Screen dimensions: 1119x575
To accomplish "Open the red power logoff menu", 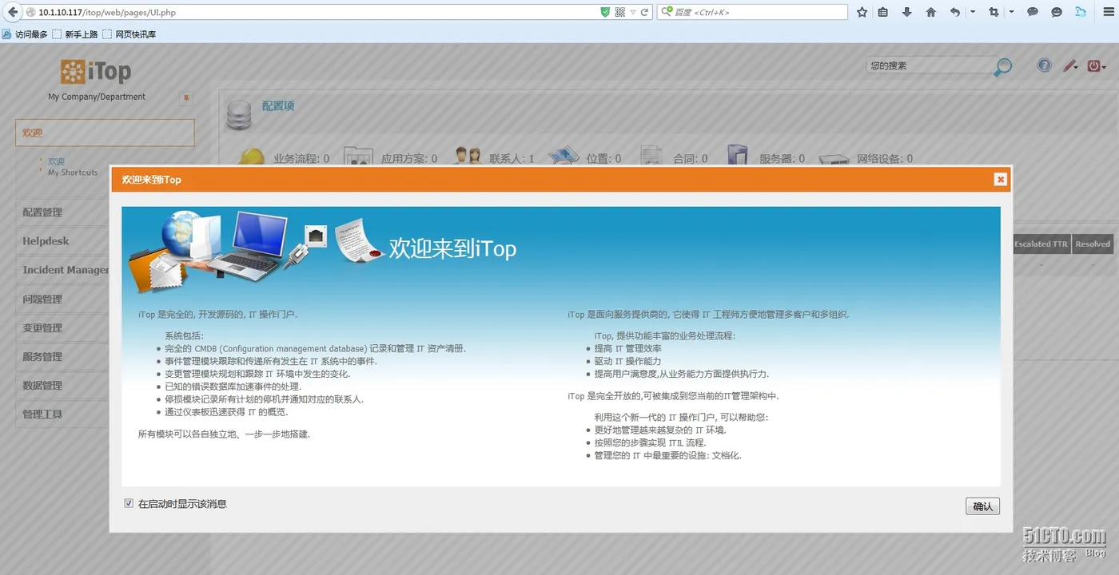I will (1097, 66).
